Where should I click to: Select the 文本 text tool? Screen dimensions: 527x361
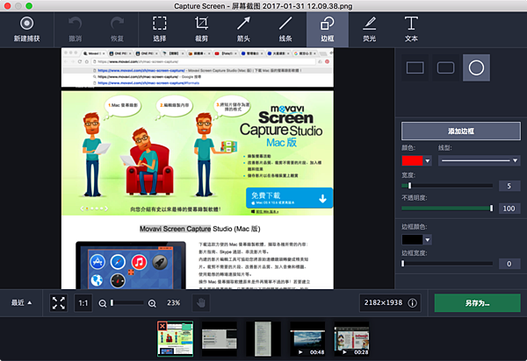point(411,30)
